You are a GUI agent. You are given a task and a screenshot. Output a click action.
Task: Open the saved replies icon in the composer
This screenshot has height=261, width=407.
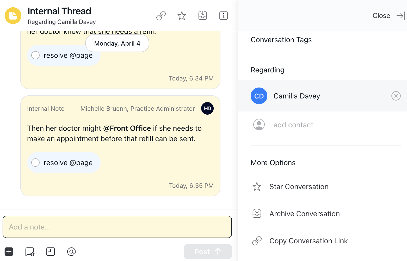pyautogui.click(x=29, y=252)
